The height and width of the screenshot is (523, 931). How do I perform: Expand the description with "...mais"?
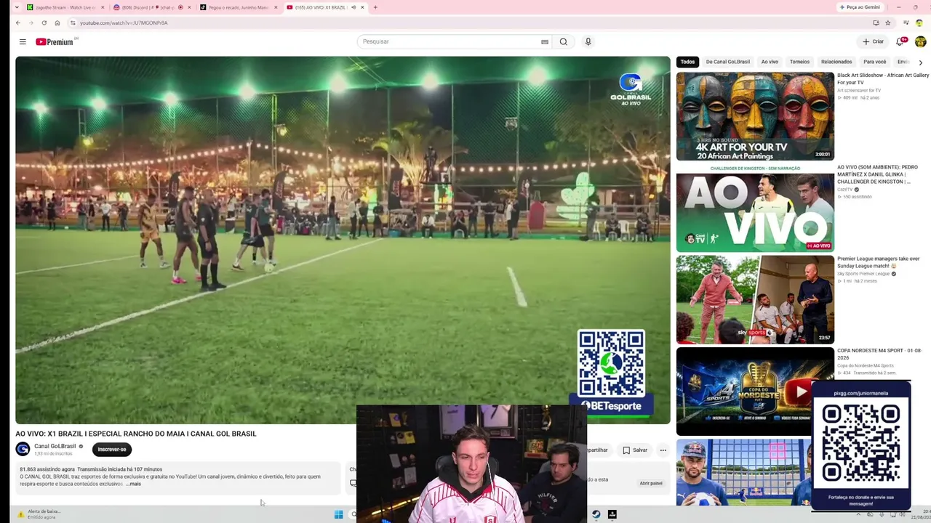pos(133,484)
